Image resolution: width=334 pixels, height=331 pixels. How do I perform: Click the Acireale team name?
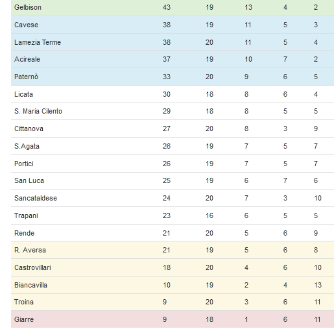click(27, 59)
